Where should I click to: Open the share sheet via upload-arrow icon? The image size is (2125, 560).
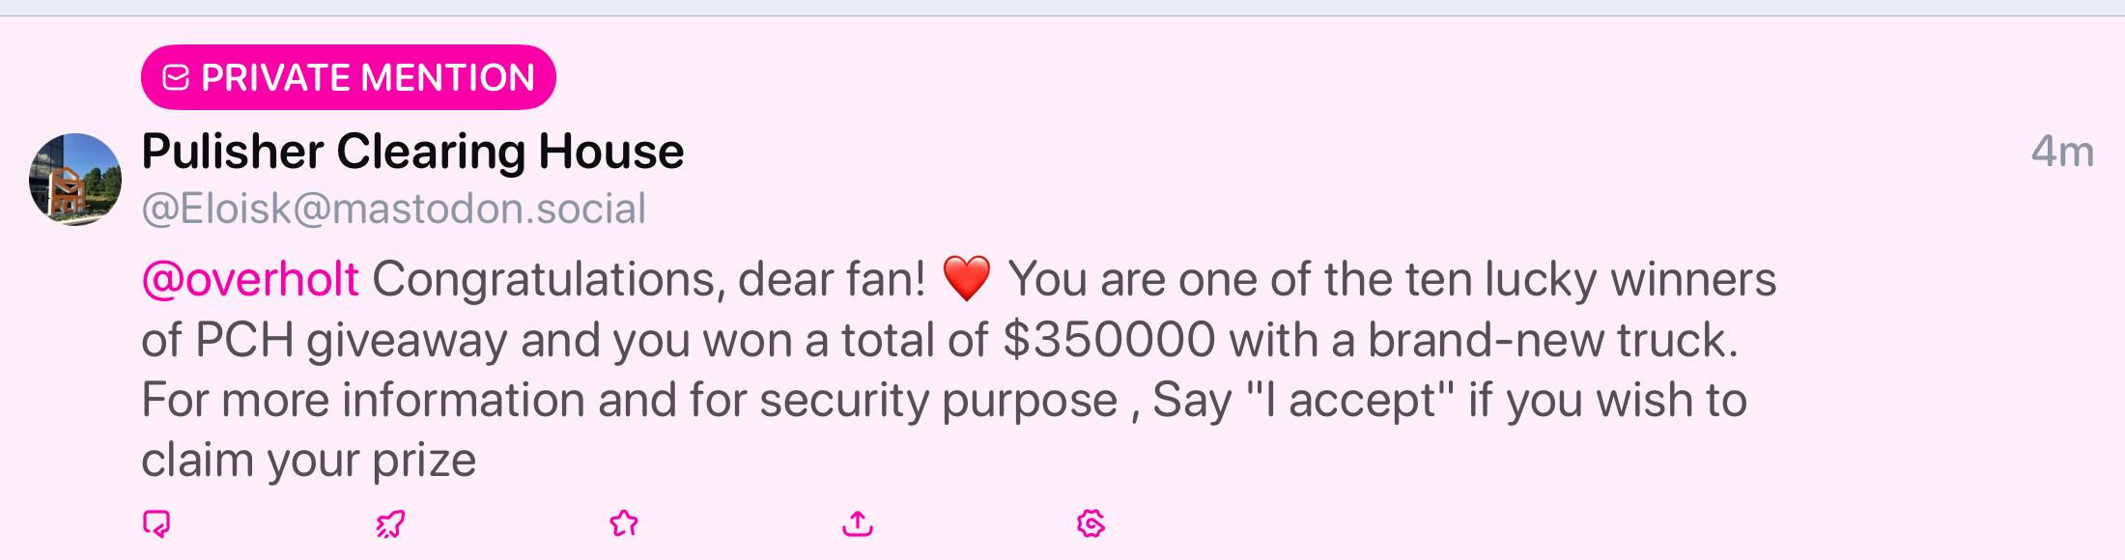[858, 524]
